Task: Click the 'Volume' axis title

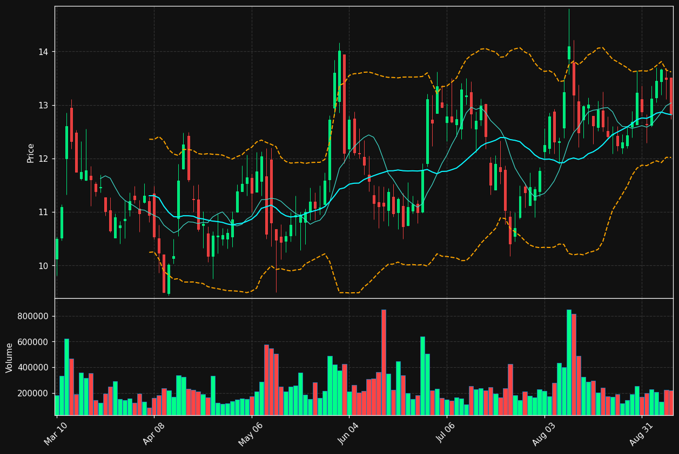Action: 10,357
